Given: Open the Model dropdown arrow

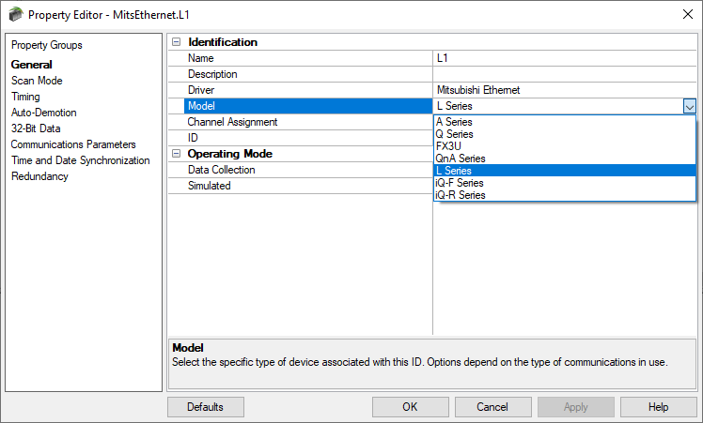Looking at the screenshot, I should coord(690,106).
